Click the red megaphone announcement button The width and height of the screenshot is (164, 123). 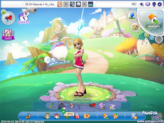point(8,18)
